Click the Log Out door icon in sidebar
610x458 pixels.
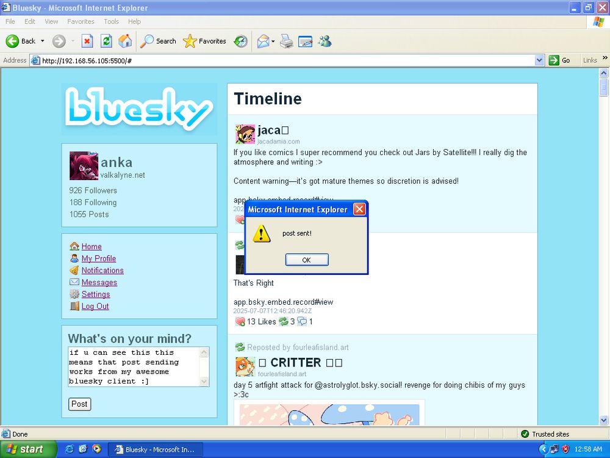(74, 306)
